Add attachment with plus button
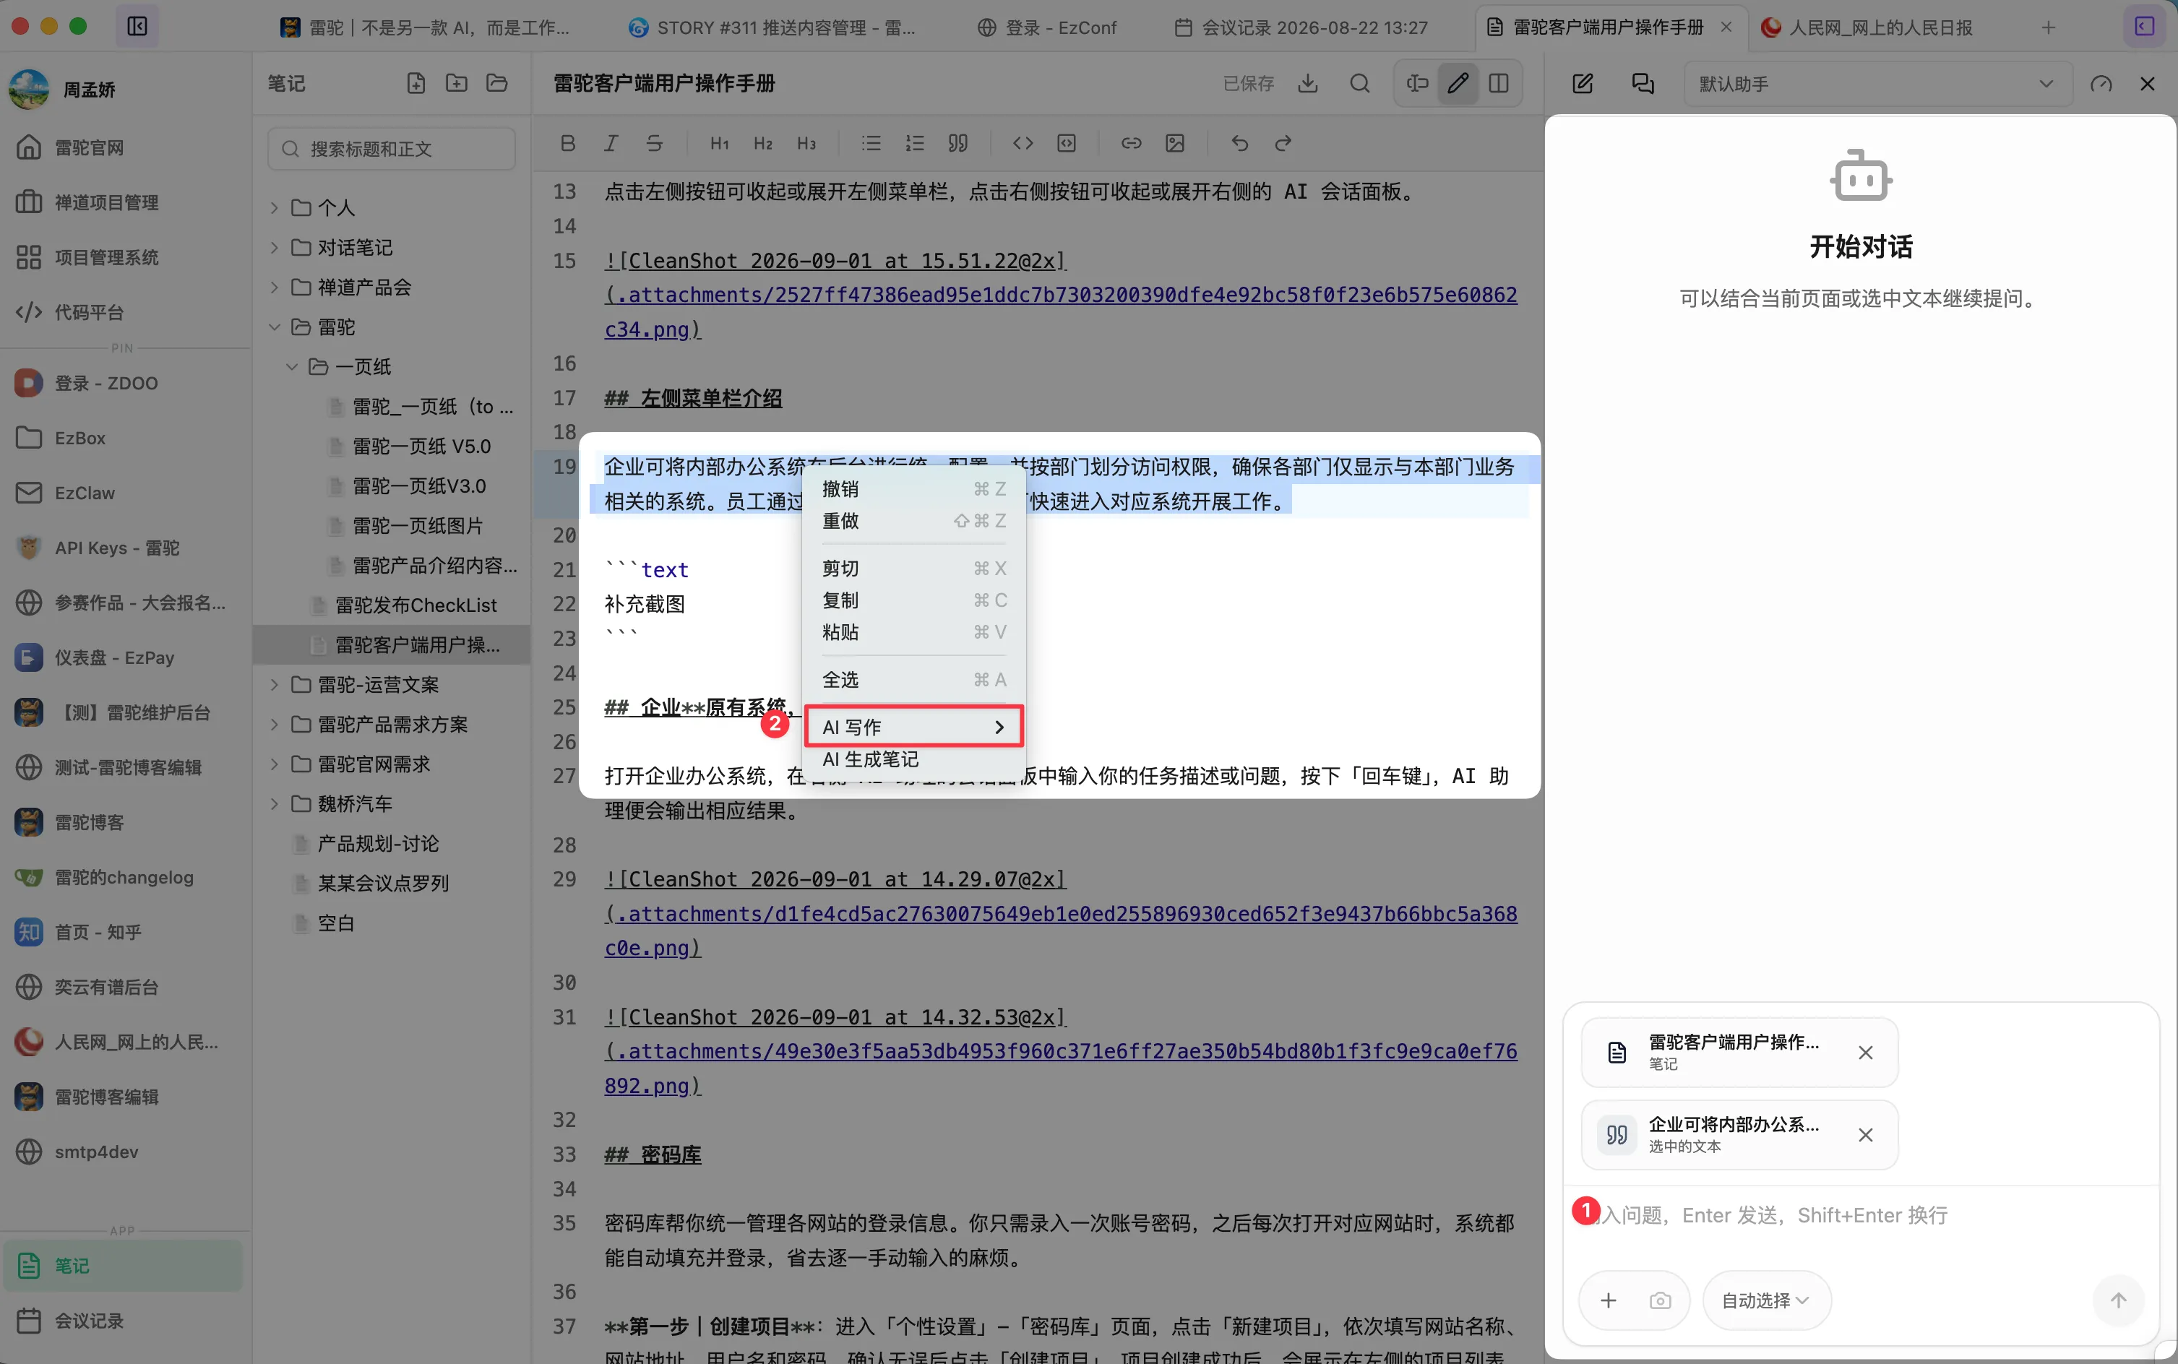 coord(1608,1300)
